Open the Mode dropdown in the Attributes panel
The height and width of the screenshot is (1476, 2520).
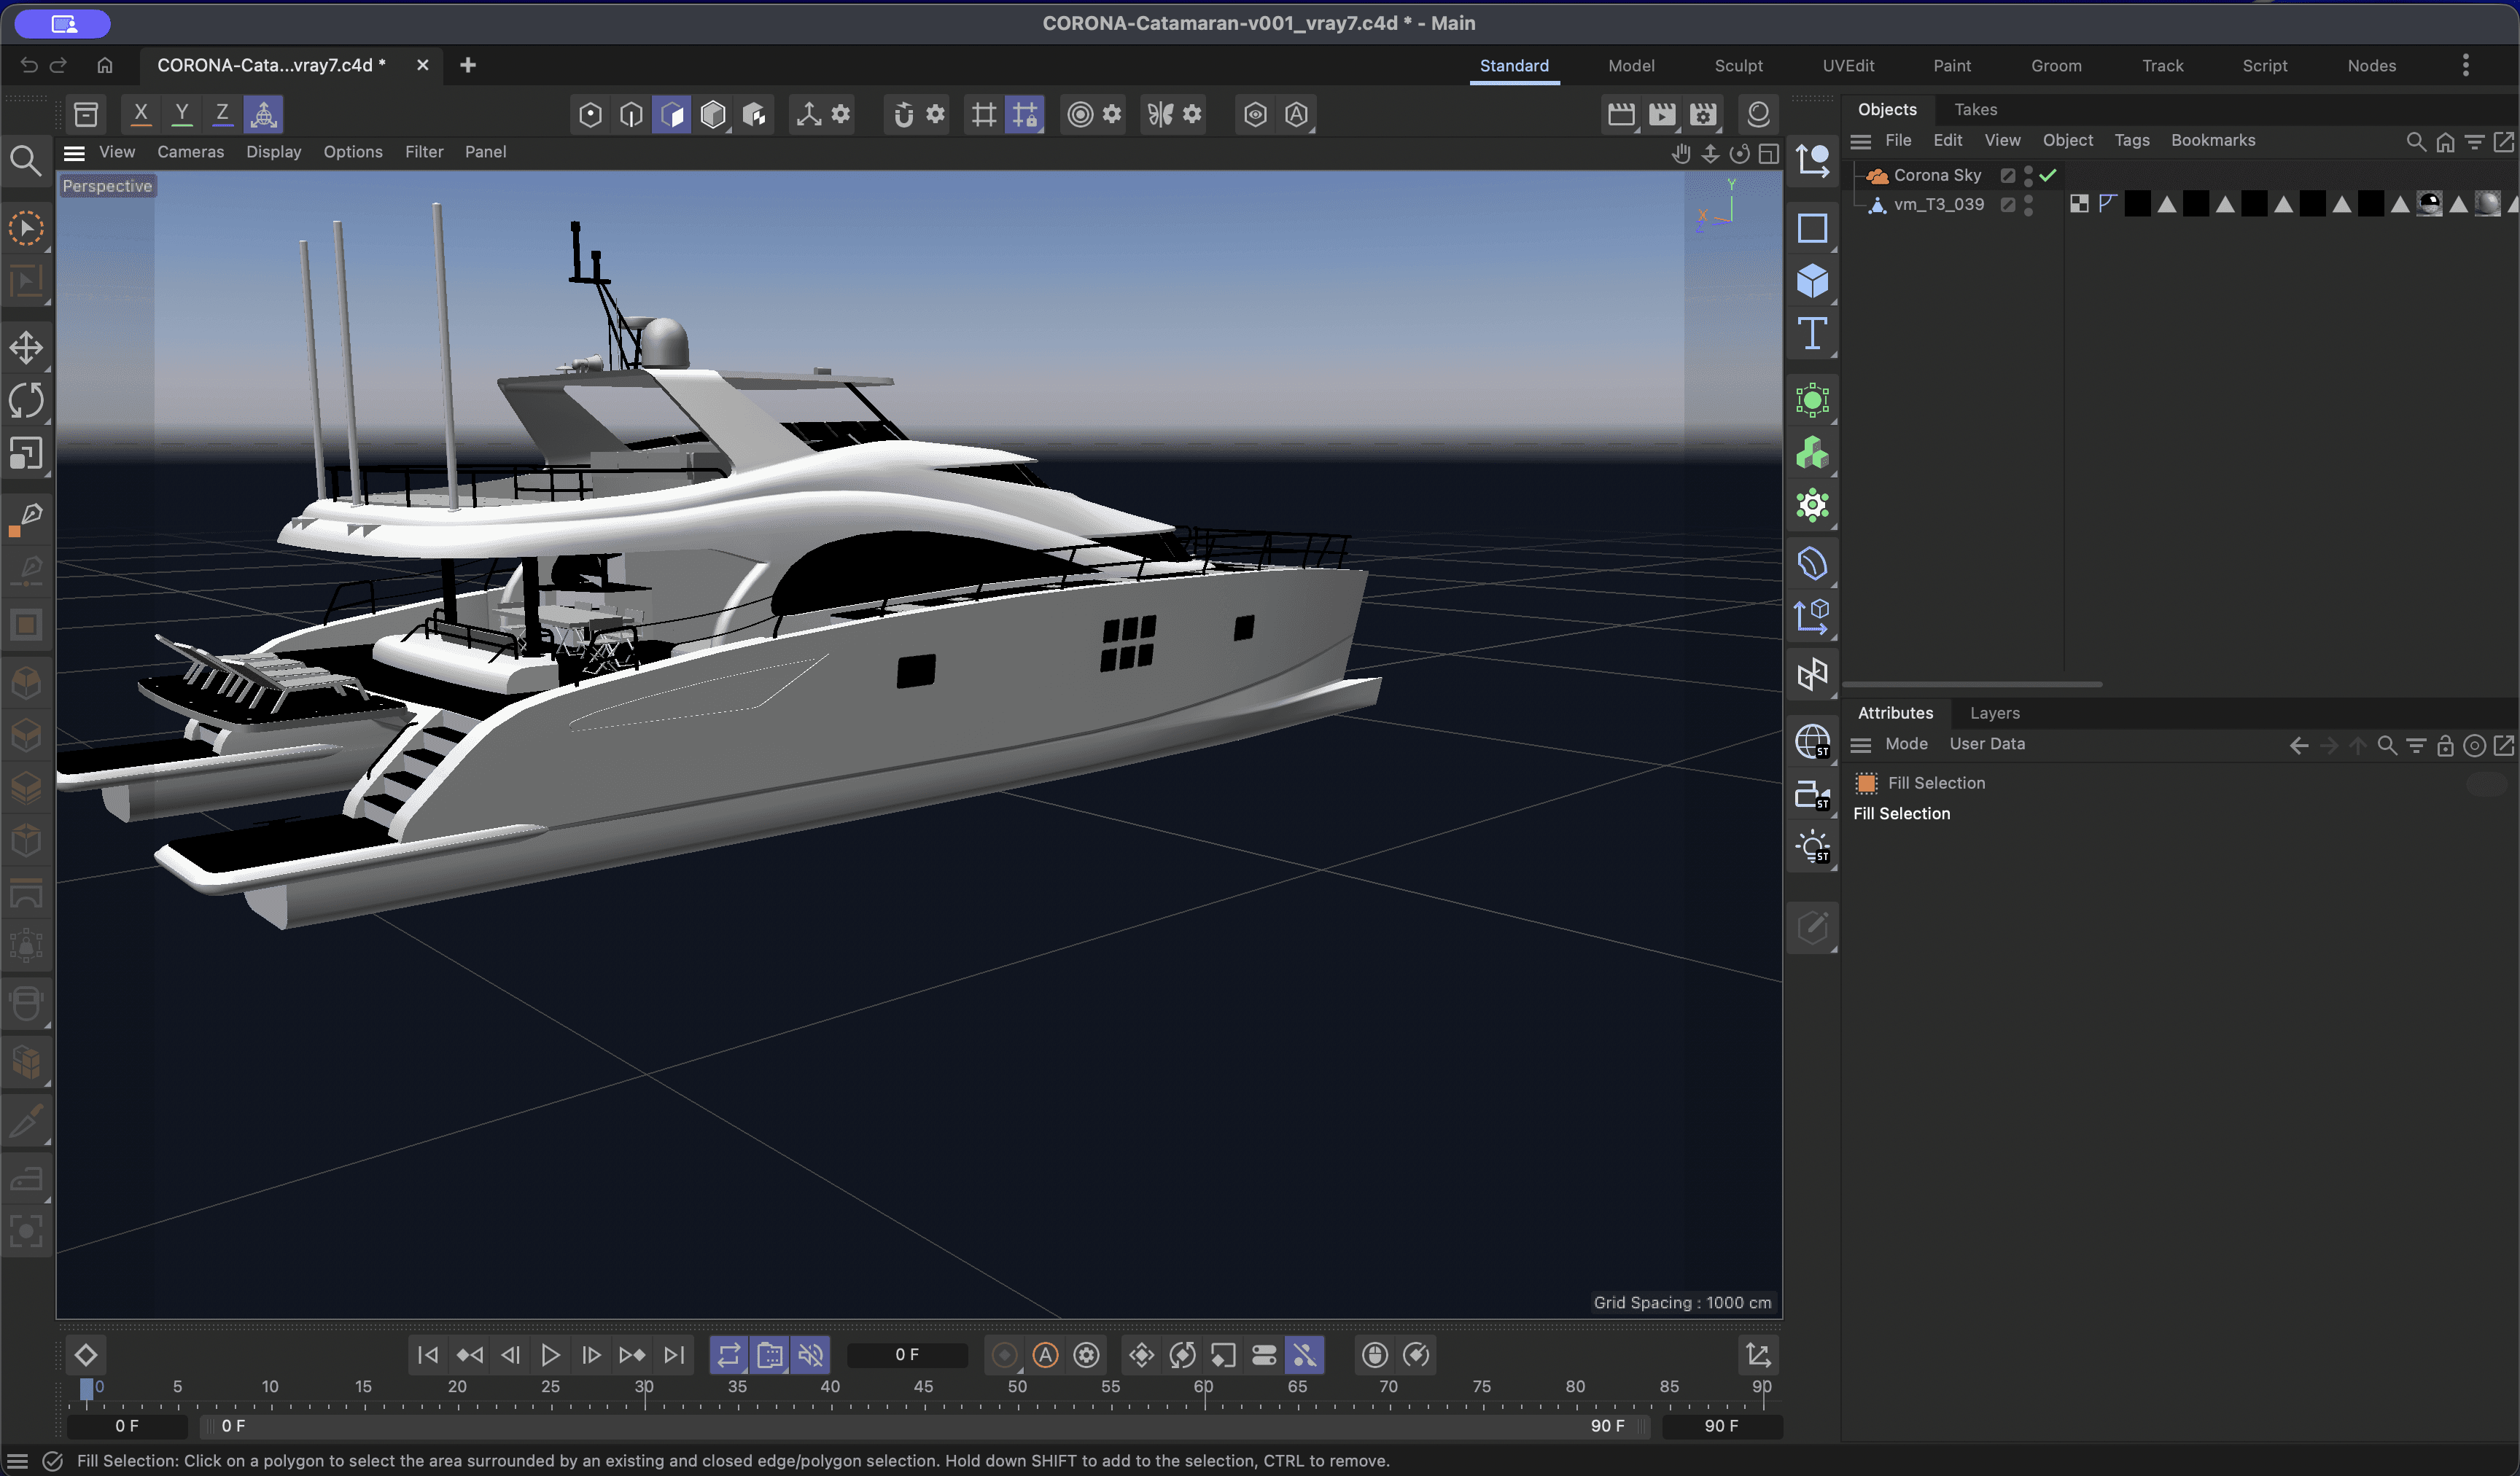pyautogui.click(x=1906, y=743)
